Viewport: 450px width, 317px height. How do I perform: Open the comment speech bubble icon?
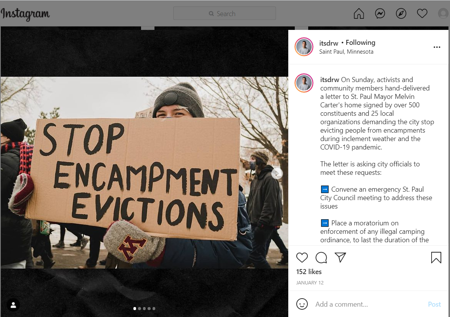coord(321,257)
